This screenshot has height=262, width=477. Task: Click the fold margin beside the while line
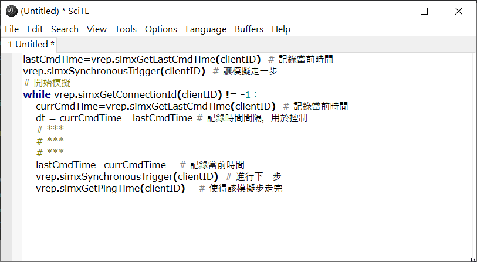pyautogui.click(x=18, y=94)
